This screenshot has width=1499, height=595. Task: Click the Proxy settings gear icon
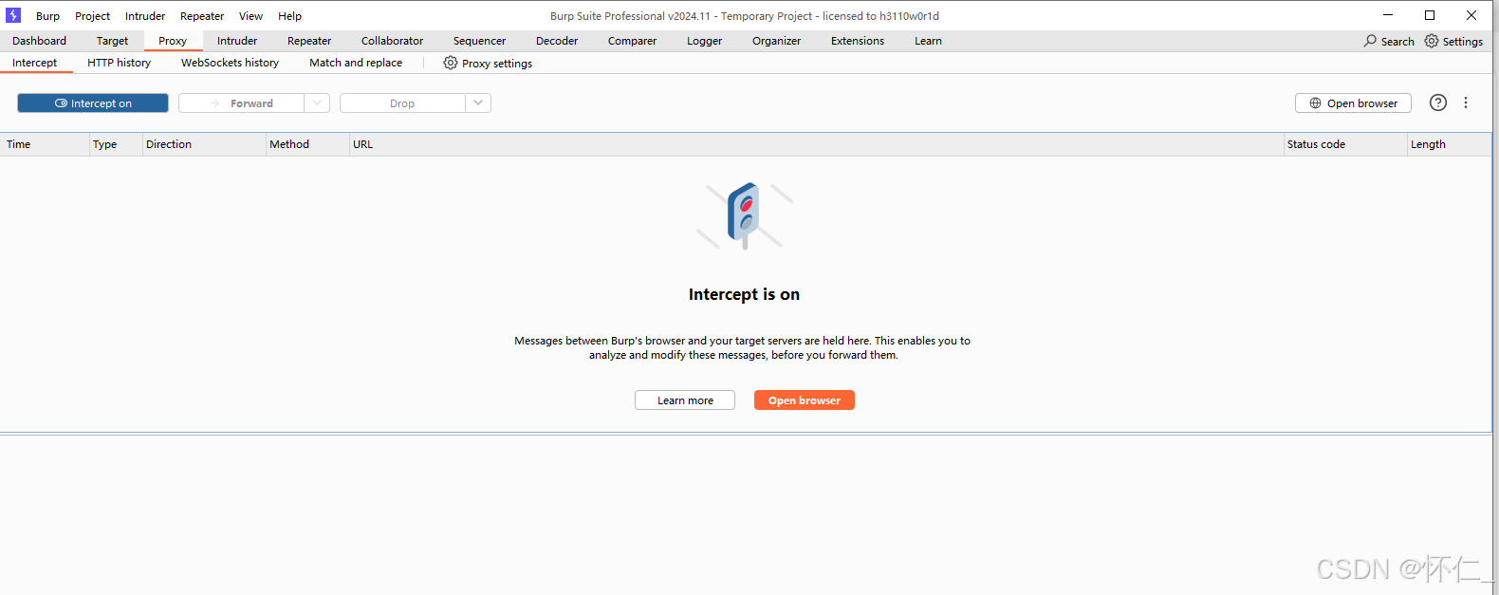[x=451, y=63]
